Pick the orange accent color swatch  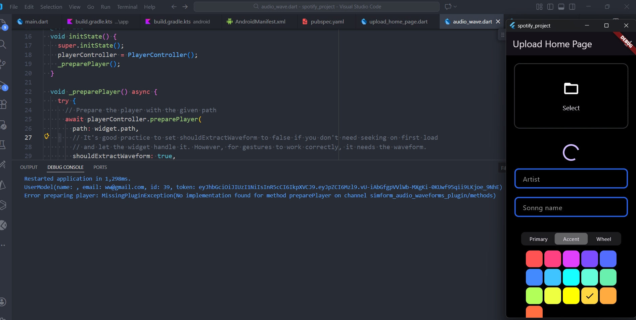coord(608,296)
